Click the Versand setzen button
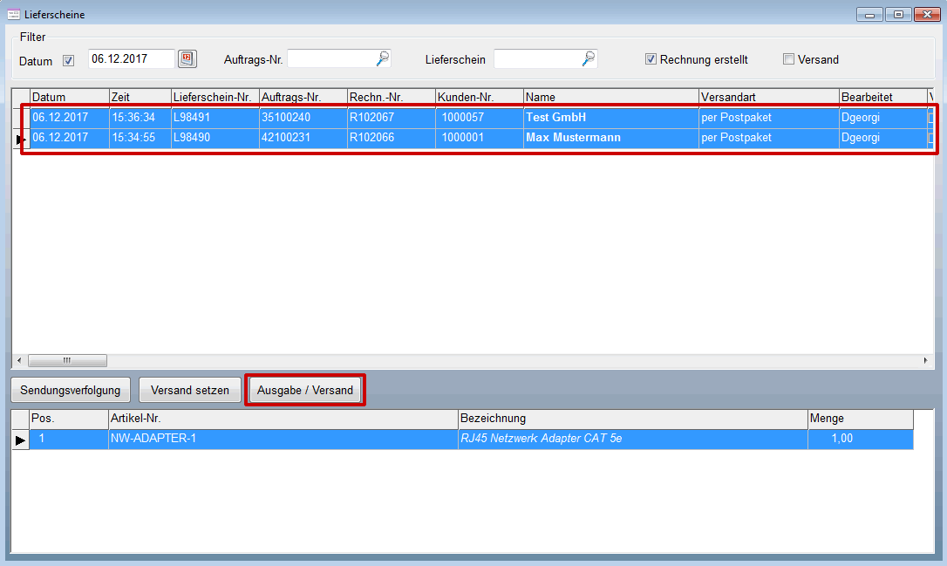947x566 pixels. coord(189,390)
